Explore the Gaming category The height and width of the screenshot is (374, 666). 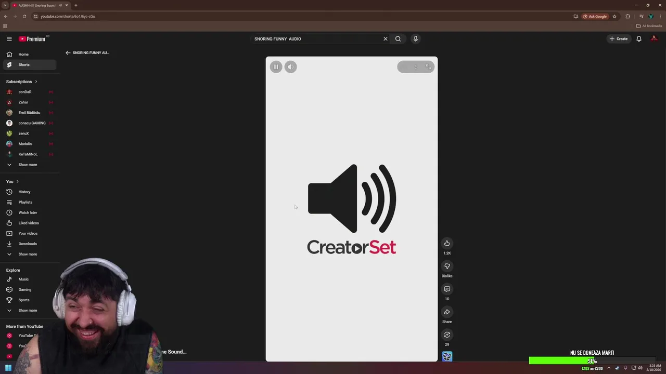pyautogui.click(x=30, y=290)
